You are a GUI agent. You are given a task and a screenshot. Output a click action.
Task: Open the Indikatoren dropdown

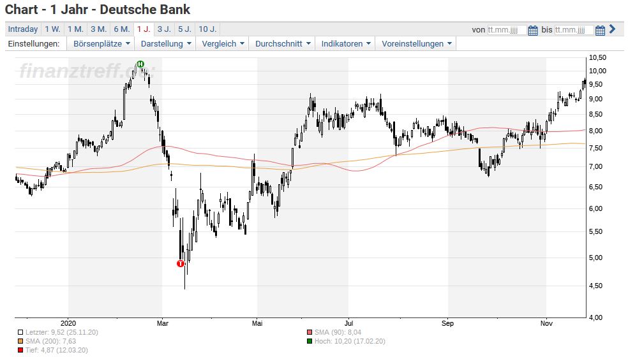tap(346, 43)
